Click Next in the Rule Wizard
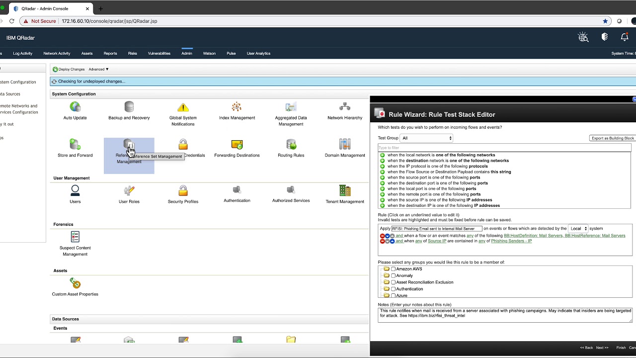 602,348
